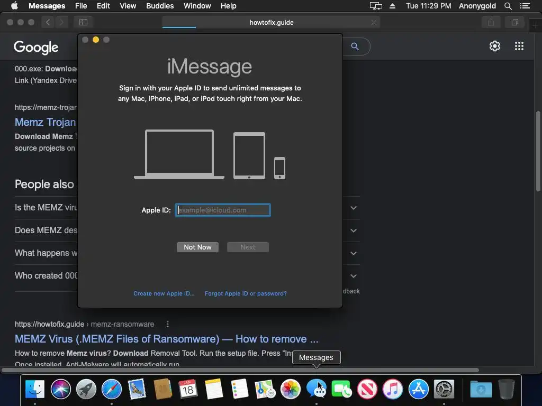This screenshot has width=542, height=406.
Task: Open Calendar icon showing 18
Action: pyautogui.click(x=188, y=389)
